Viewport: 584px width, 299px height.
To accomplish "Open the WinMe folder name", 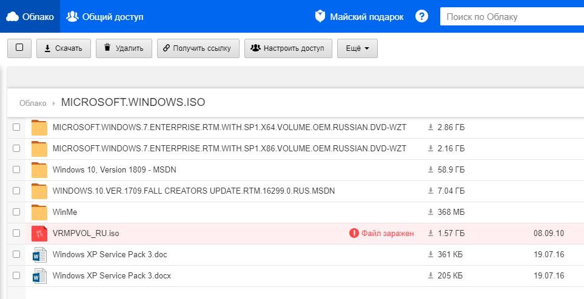I will click(x=65, y=212).
